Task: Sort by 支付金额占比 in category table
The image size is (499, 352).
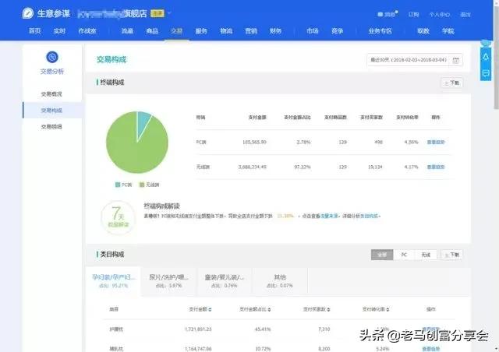Action: [255, 309]
